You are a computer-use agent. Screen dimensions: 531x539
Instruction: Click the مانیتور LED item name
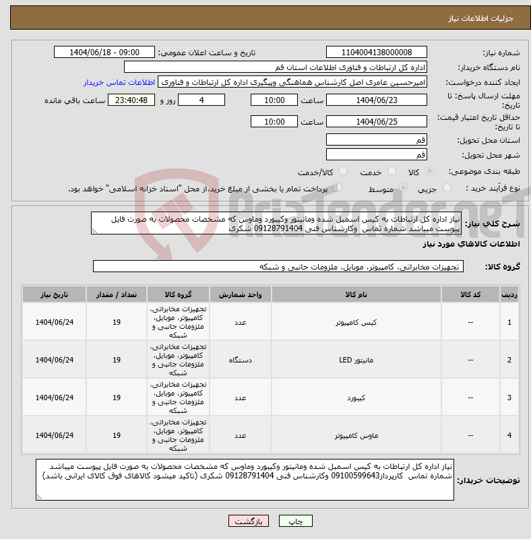[356, 360]
